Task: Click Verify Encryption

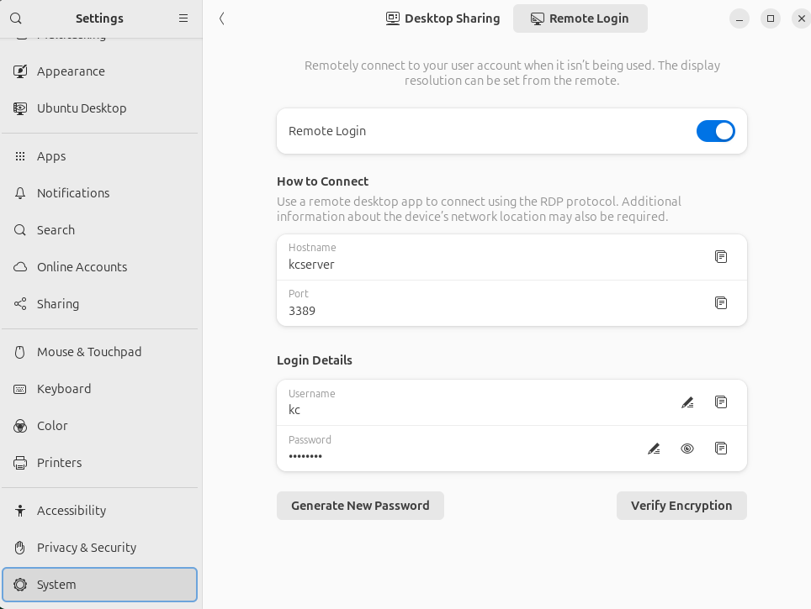Action: 681,506
